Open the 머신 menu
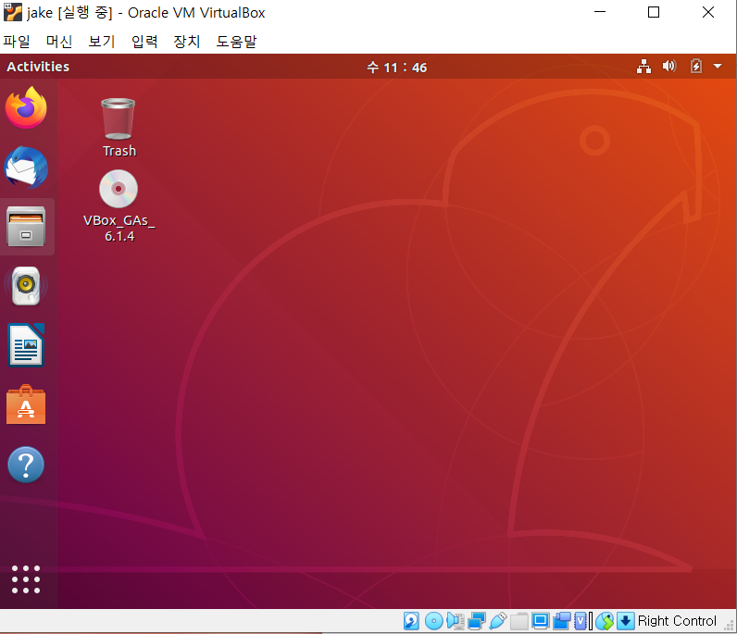Screen dimensions: 737x634 [x=59, y=42]
